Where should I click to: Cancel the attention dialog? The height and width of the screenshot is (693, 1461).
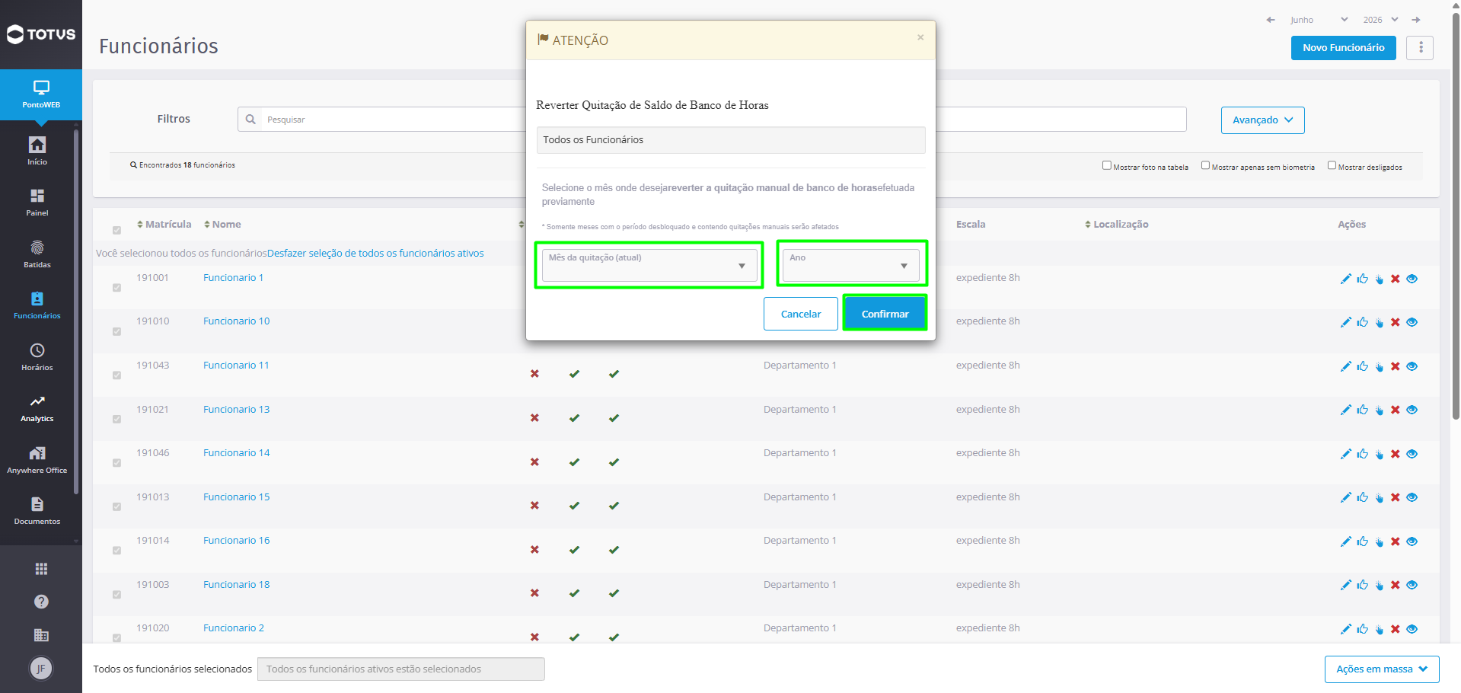tap(801, 314)
